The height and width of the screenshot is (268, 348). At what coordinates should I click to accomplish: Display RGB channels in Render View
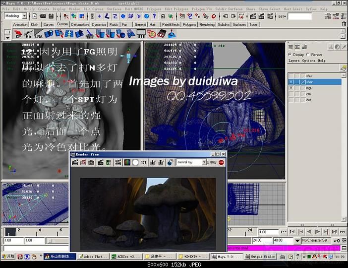tap(127, 162)
